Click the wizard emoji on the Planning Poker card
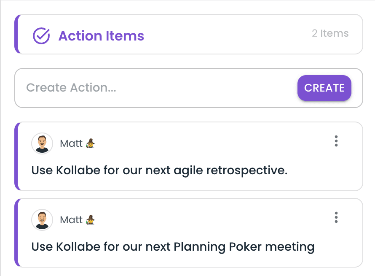This screenshot has width=375, height=276. [90, 220]
